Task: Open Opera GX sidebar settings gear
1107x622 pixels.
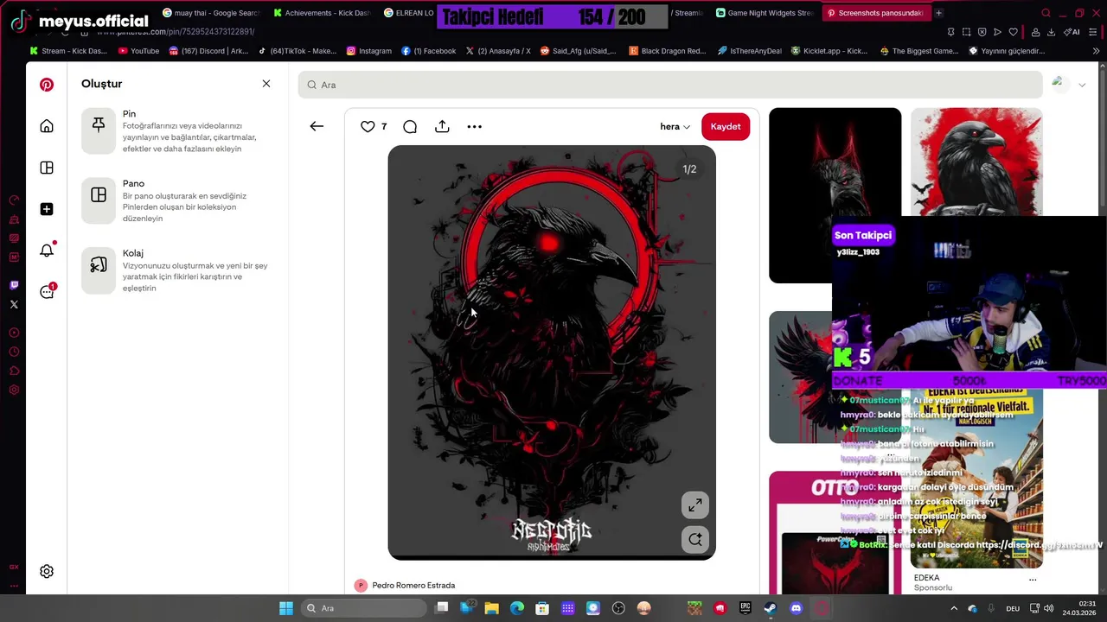Action: point(14,390)
